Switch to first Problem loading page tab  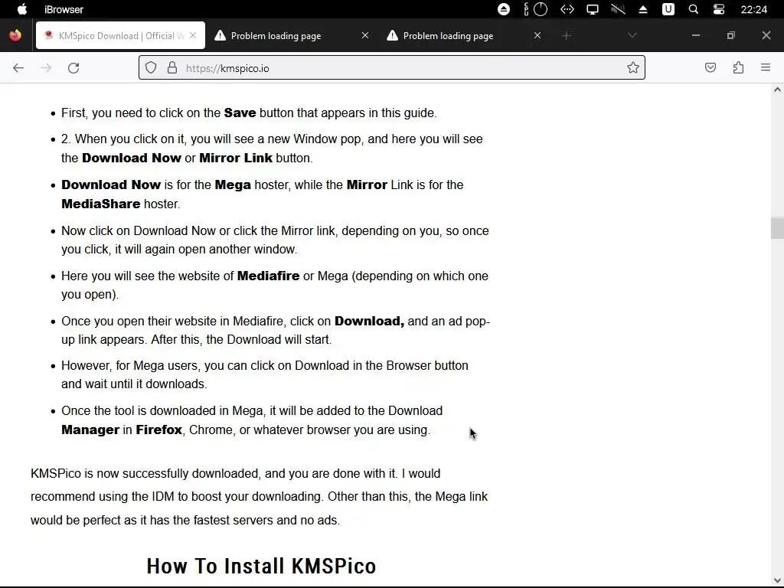(x=276, y=35)
